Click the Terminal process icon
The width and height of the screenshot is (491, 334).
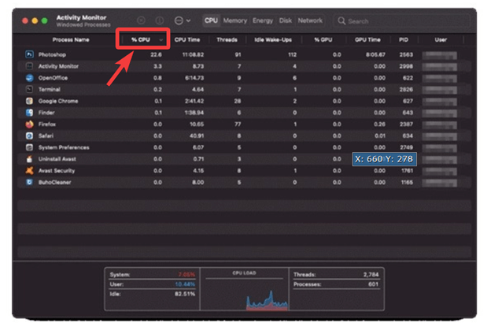(x=29, y=89)
